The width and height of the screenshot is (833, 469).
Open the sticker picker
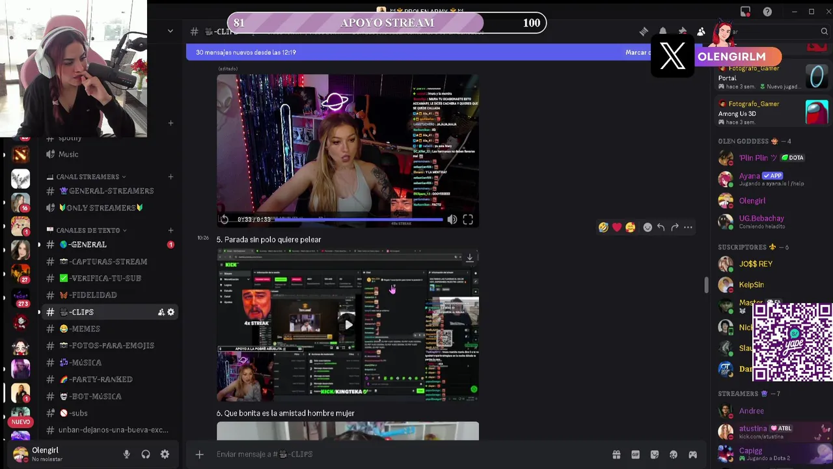coord(655,455)
